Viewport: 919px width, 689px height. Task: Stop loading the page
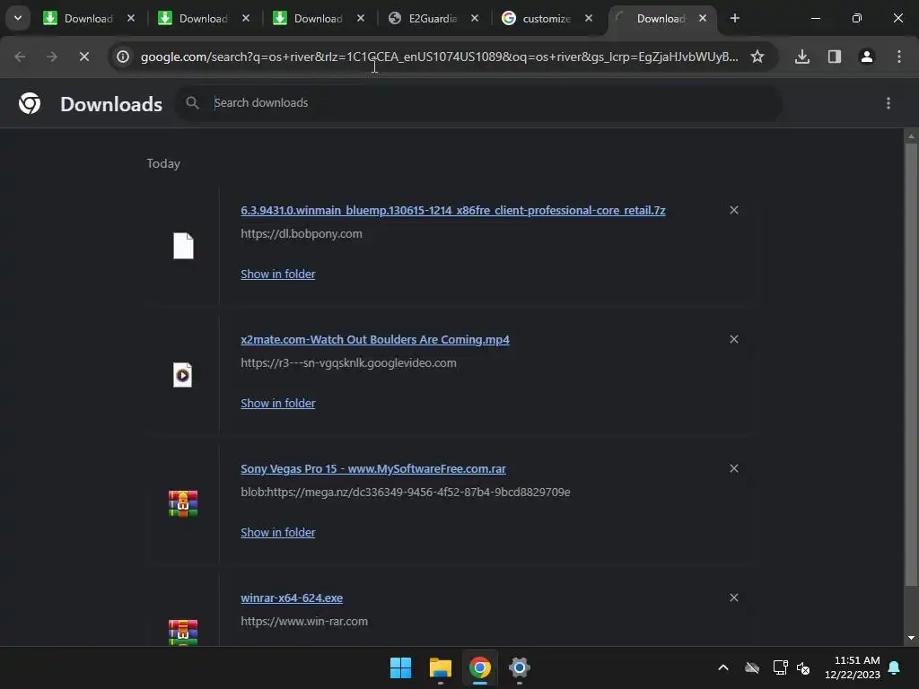[84, 57]
